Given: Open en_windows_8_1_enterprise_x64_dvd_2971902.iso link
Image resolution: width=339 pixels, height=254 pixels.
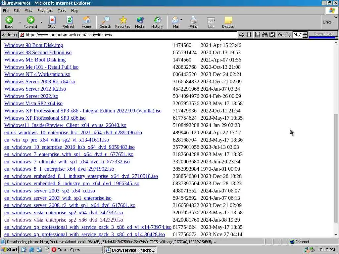Looking at the screenshot, I should tap(59, 169).
